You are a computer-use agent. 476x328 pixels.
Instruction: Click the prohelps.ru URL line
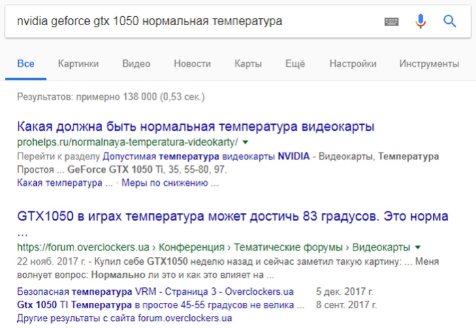(x=127, y=142)
